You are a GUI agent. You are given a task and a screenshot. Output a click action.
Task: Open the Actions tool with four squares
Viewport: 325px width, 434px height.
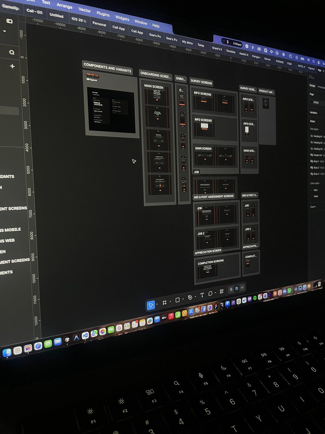pyautogui.click(x=222, y=291)
